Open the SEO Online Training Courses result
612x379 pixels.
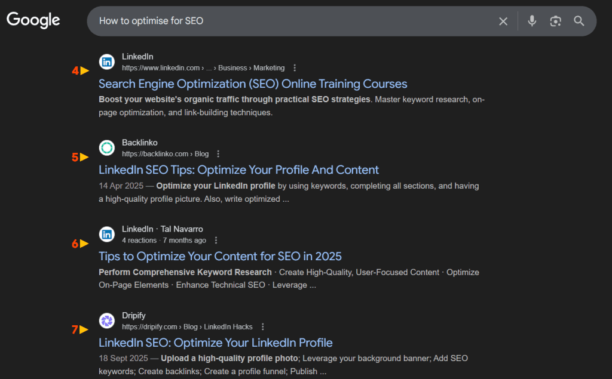click(253, 84)
